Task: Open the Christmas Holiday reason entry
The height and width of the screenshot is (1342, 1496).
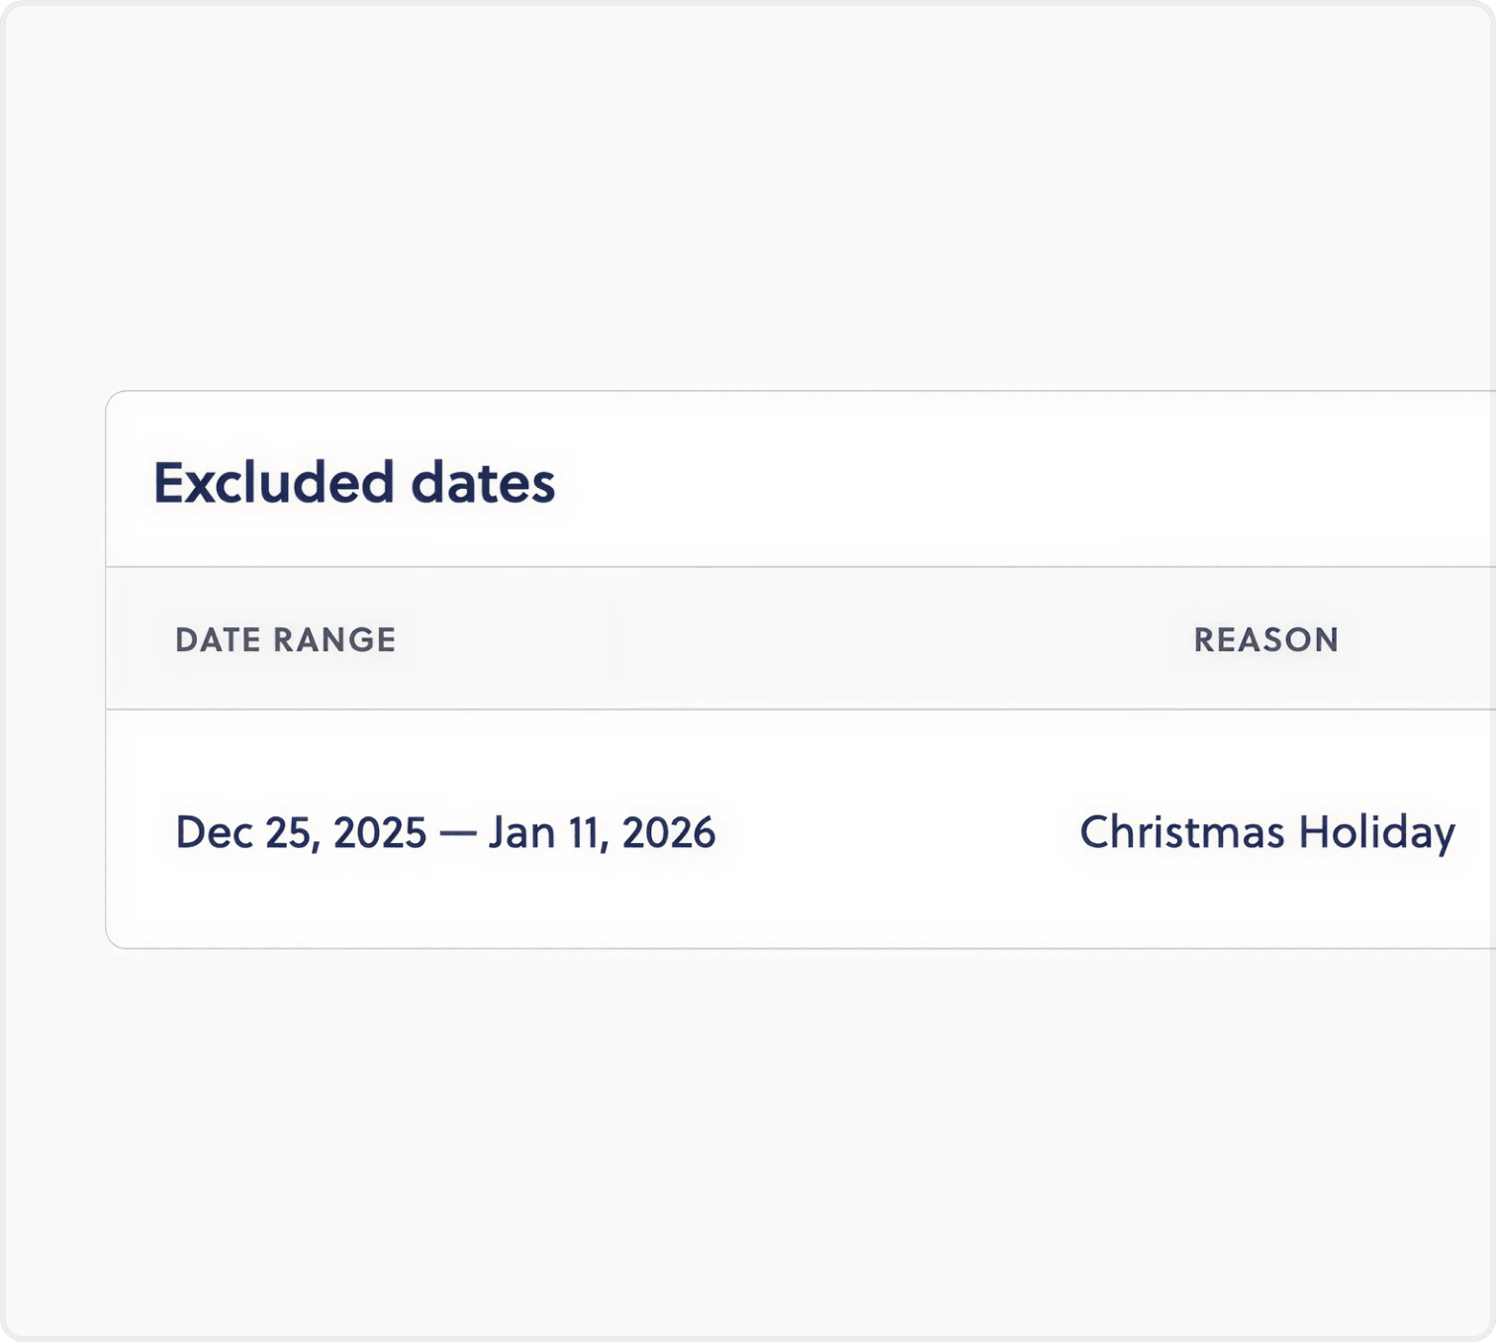Action: coord(1266,832)
